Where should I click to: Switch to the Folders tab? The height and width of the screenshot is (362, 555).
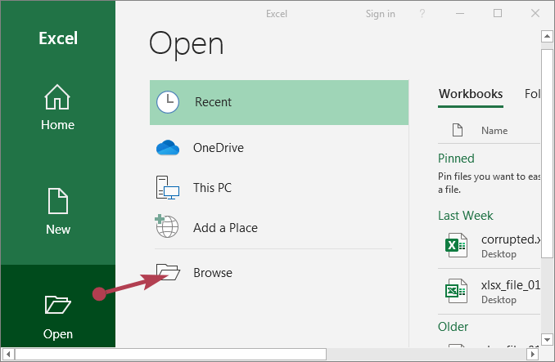point(532,94)
